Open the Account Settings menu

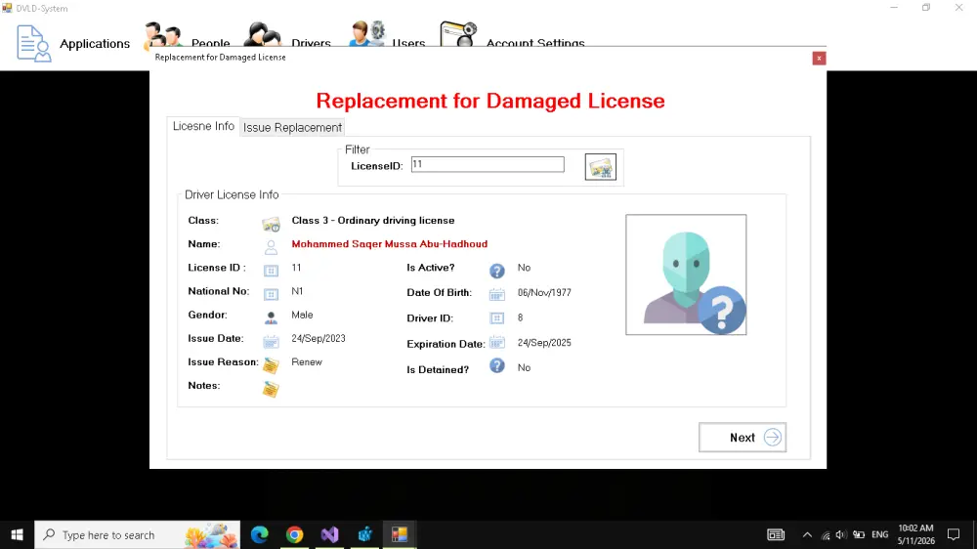point(512,35)
